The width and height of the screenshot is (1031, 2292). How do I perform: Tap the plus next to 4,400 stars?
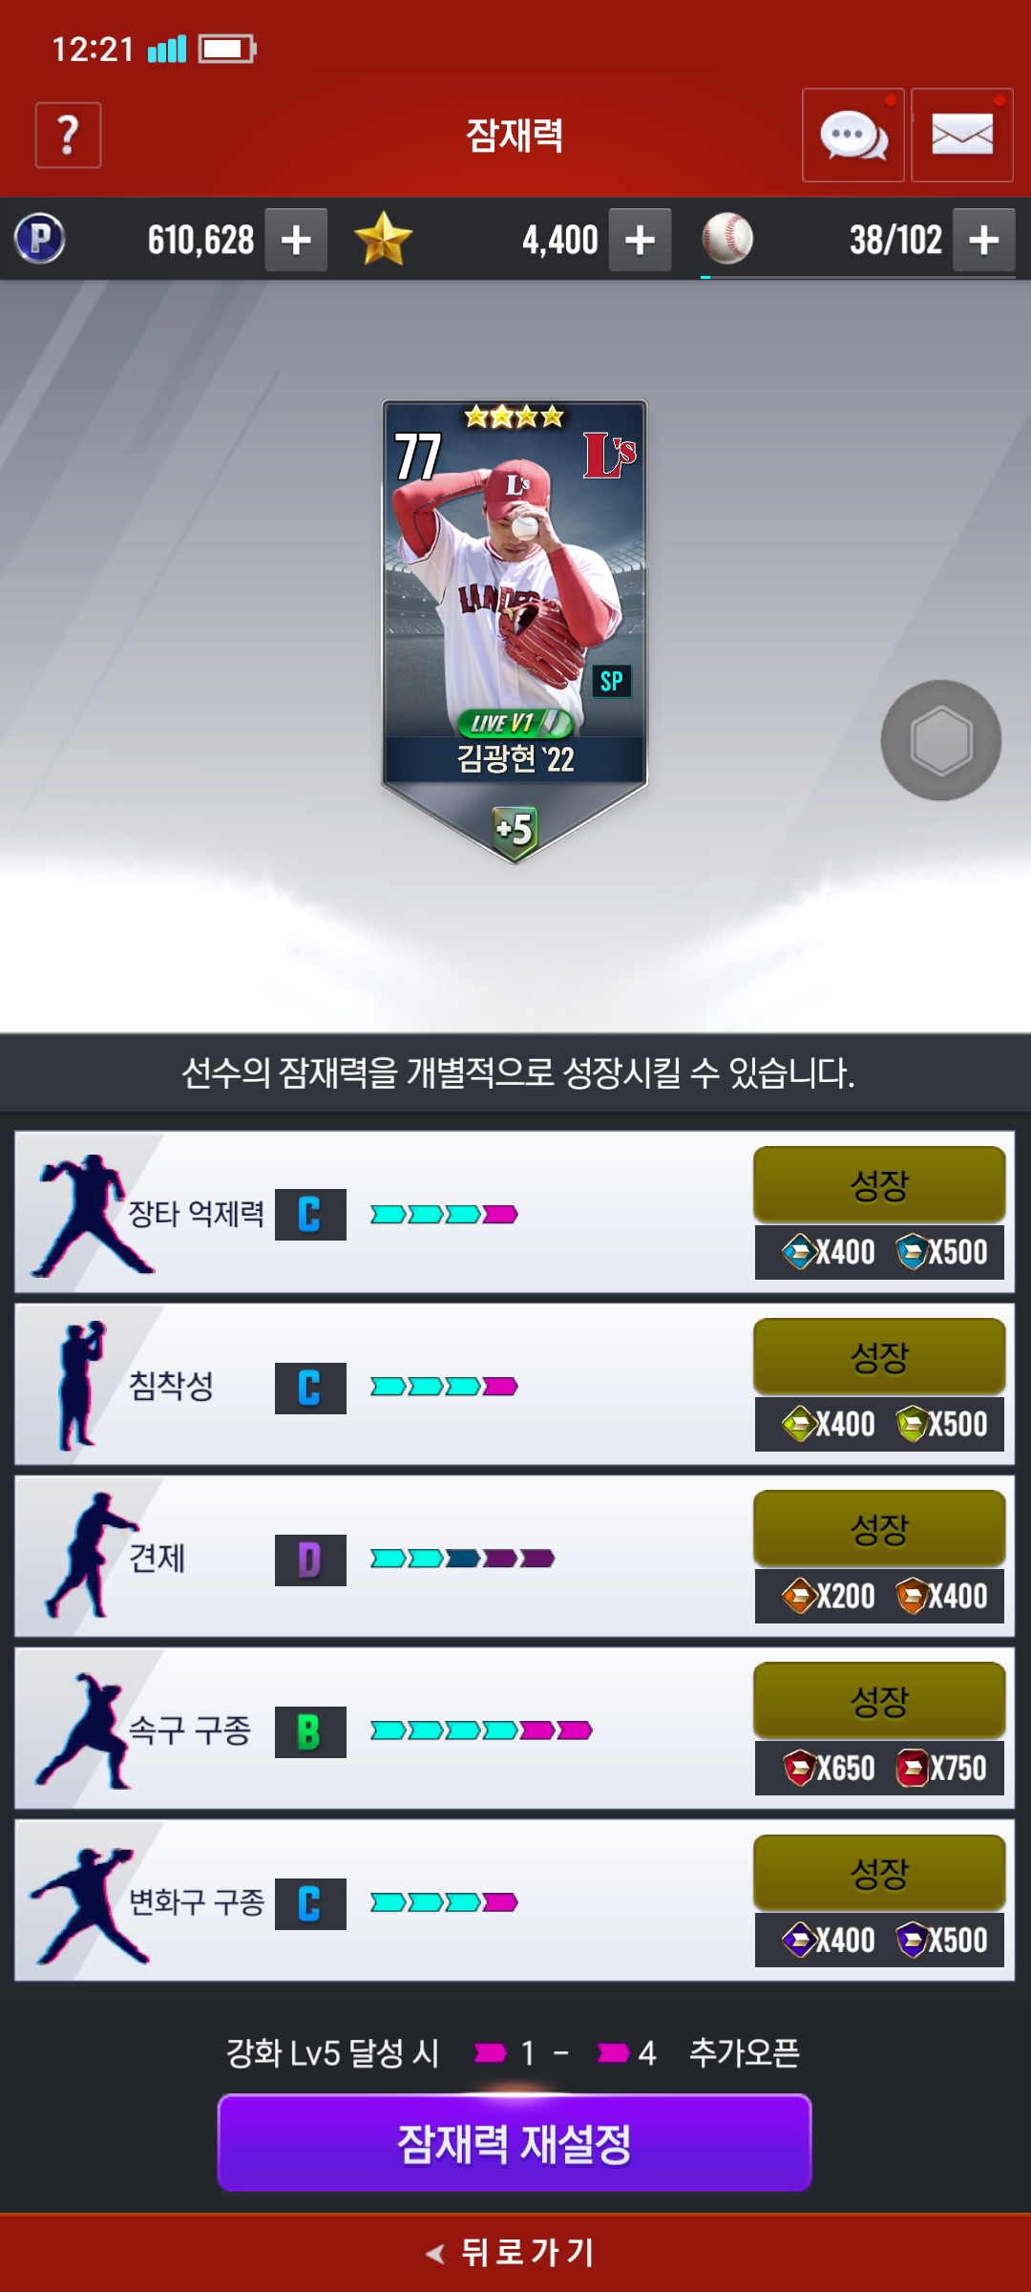640,240
